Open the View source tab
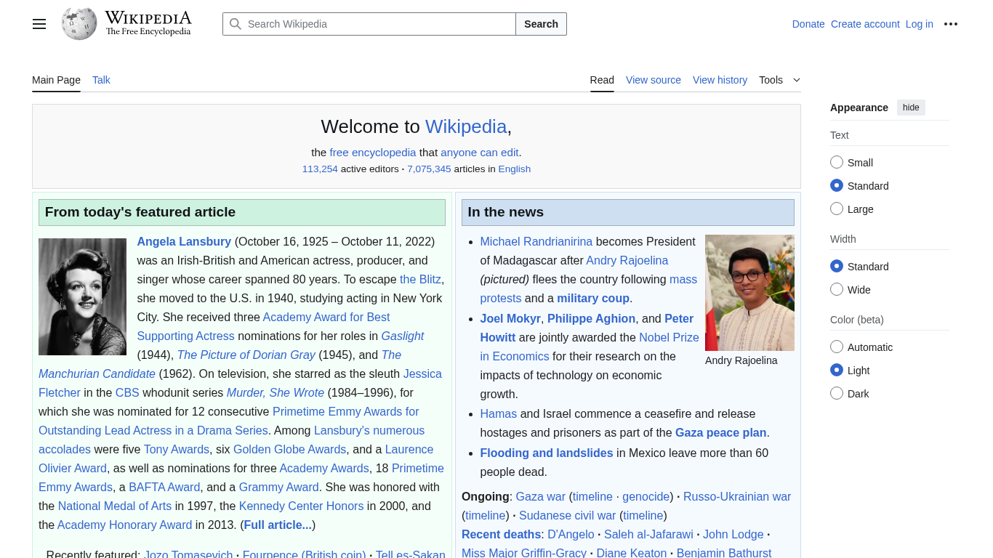993x558 pixels. pos(653,80)
